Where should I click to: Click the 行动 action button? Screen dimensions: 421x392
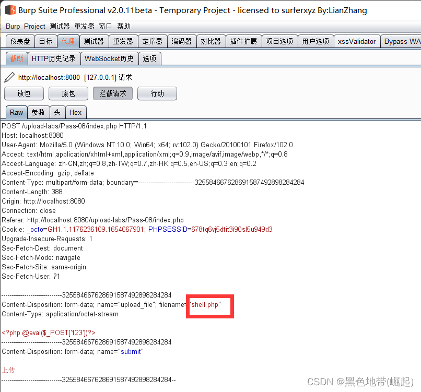click(x=157, y=93)
